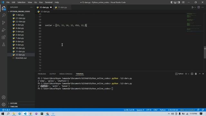Open terminal launch profile dropdown
This screenshot has height=116, width=206.
[x=188, y=74]
